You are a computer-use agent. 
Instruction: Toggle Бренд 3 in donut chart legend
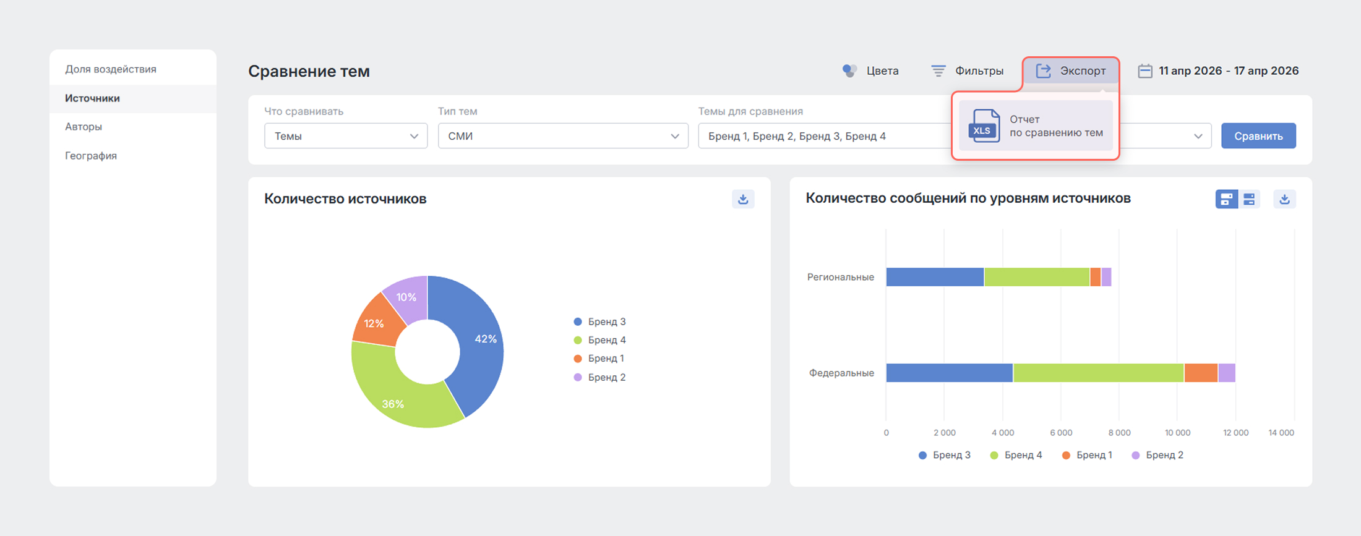(x=600, y=321)
